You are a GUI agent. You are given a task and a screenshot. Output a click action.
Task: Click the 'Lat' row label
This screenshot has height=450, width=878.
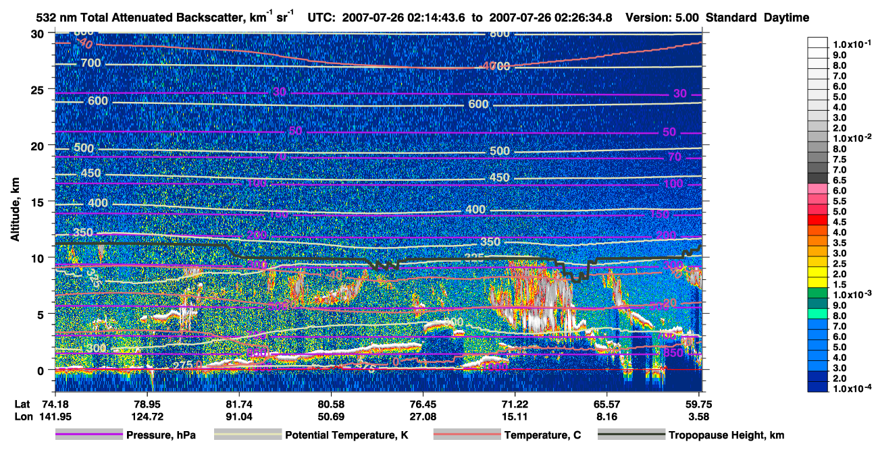(22, 404)
